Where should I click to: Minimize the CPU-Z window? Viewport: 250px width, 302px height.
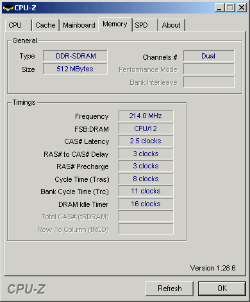pos(219,8)
